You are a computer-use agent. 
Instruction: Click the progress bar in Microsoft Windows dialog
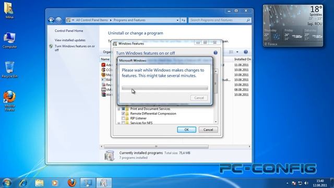point(165,88)
